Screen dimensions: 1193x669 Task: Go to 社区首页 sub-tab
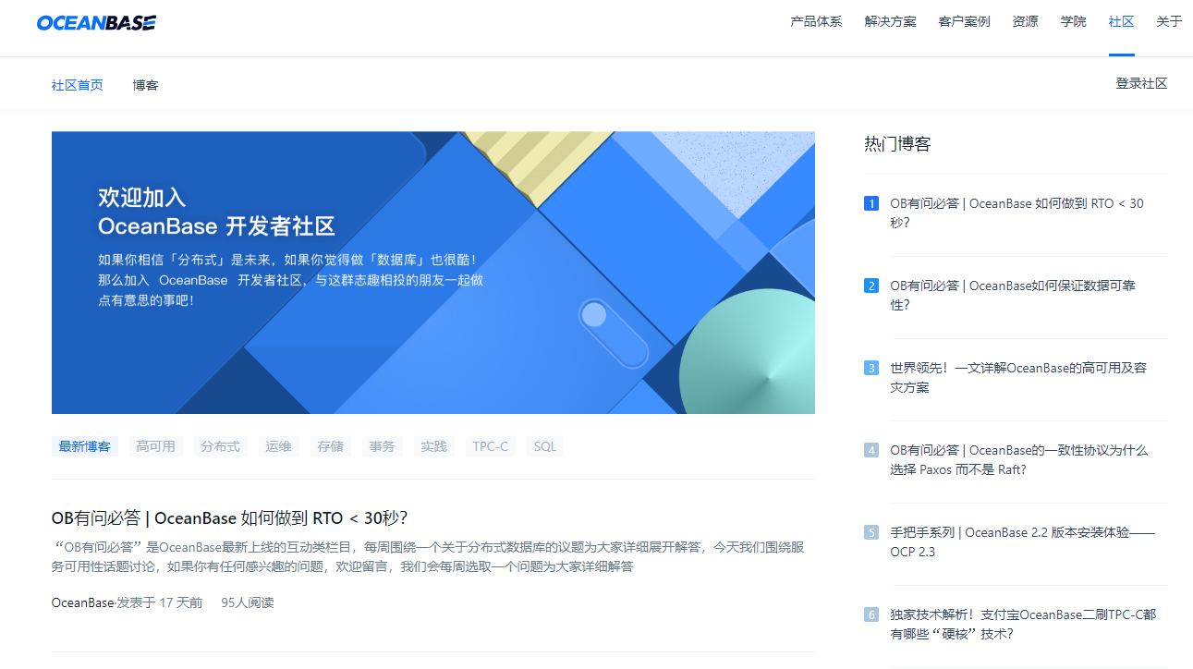[x=78, y=85]
